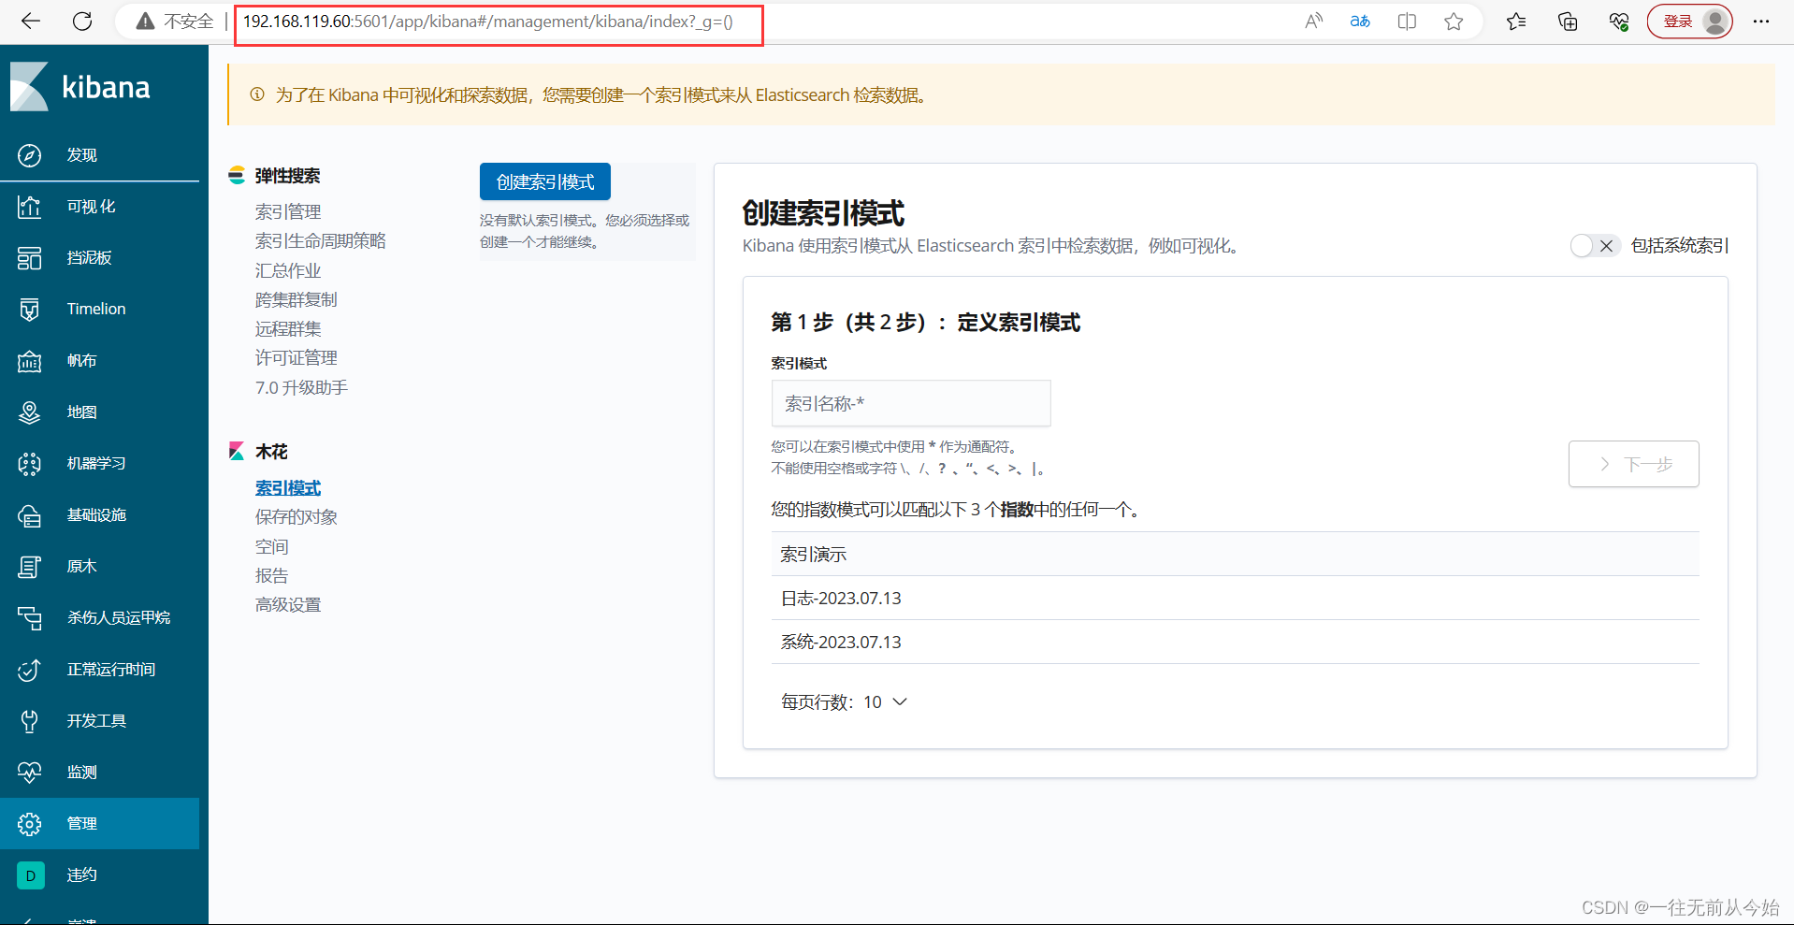Open the Machine Learning (机器学习) icon

[x=30, y=464]
